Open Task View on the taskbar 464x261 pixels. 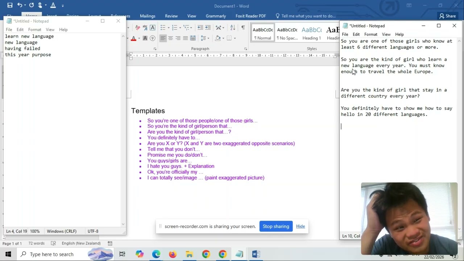click(122, 254)
